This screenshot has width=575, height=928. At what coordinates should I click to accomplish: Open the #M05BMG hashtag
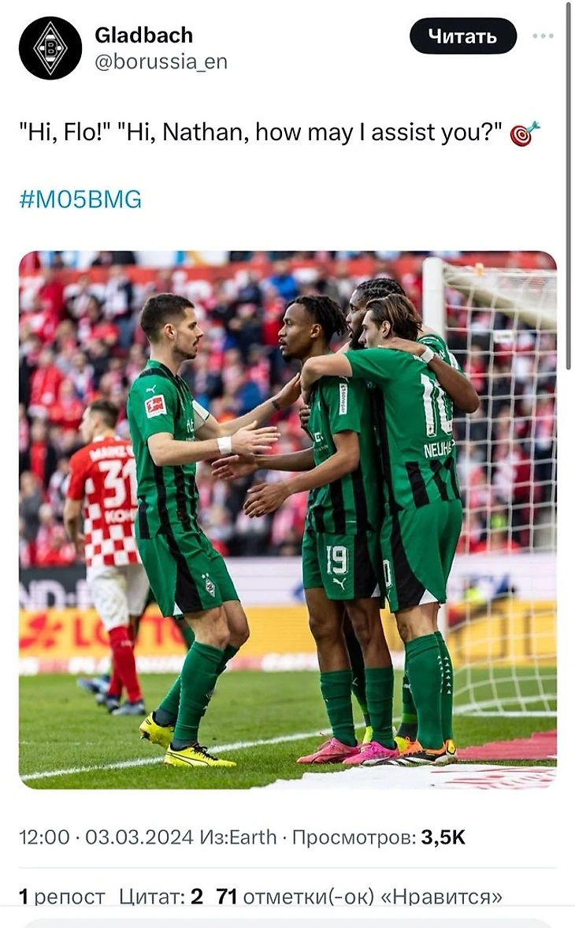[80, 199]
